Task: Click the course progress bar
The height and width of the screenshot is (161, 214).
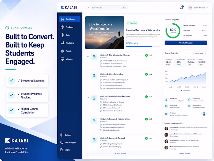Action: point(143,47)
